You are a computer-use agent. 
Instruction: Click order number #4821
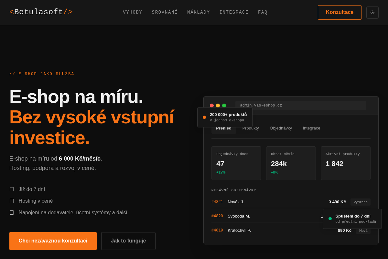(217, 202)
